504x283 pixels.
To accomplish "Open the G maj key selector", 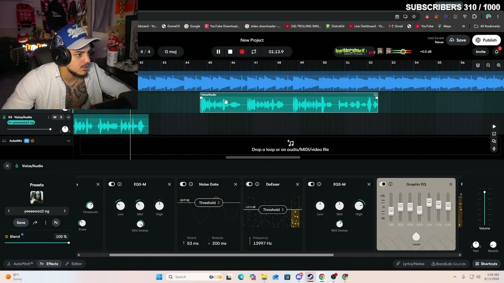I will (x=170, y=51).
